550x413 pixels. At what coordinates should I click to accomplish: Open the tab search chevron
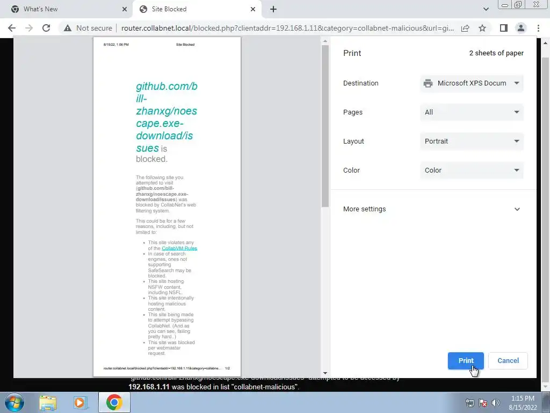point(486,9)
